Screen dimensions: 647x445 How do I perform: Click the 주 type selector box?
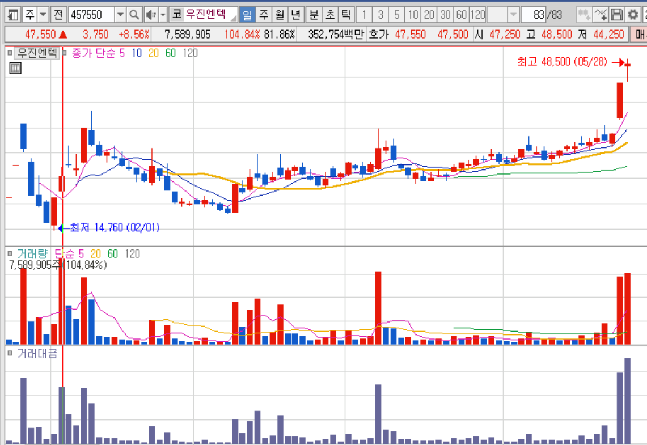pos(29,15)
